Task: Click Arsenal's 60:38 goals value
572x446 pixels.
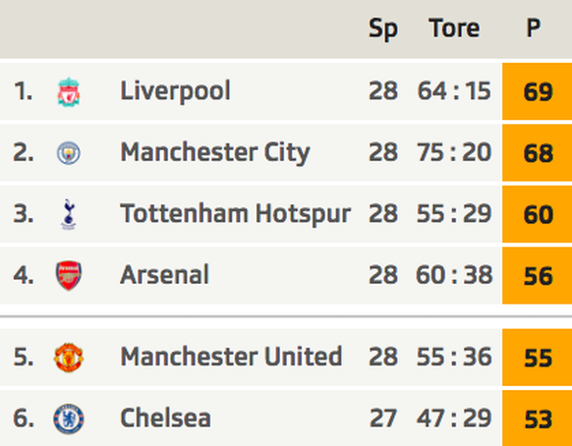Action: click(x=454, y=275)
